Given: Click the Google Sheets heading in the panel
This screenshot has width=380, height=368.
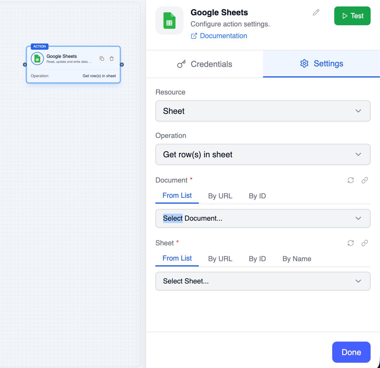Looking at the screenshot, I should pyautogui.click(x=219, y=12).
